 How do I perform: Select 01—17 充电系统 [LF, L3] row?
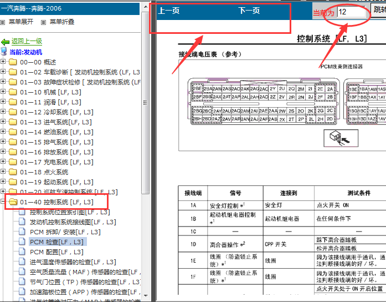click(56, 162)
